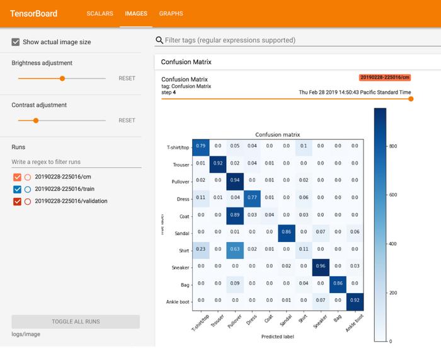Click the 0.79 T-shirt/top diagonal cell
The image size is (441, 348).
click(x=201, y=148)
